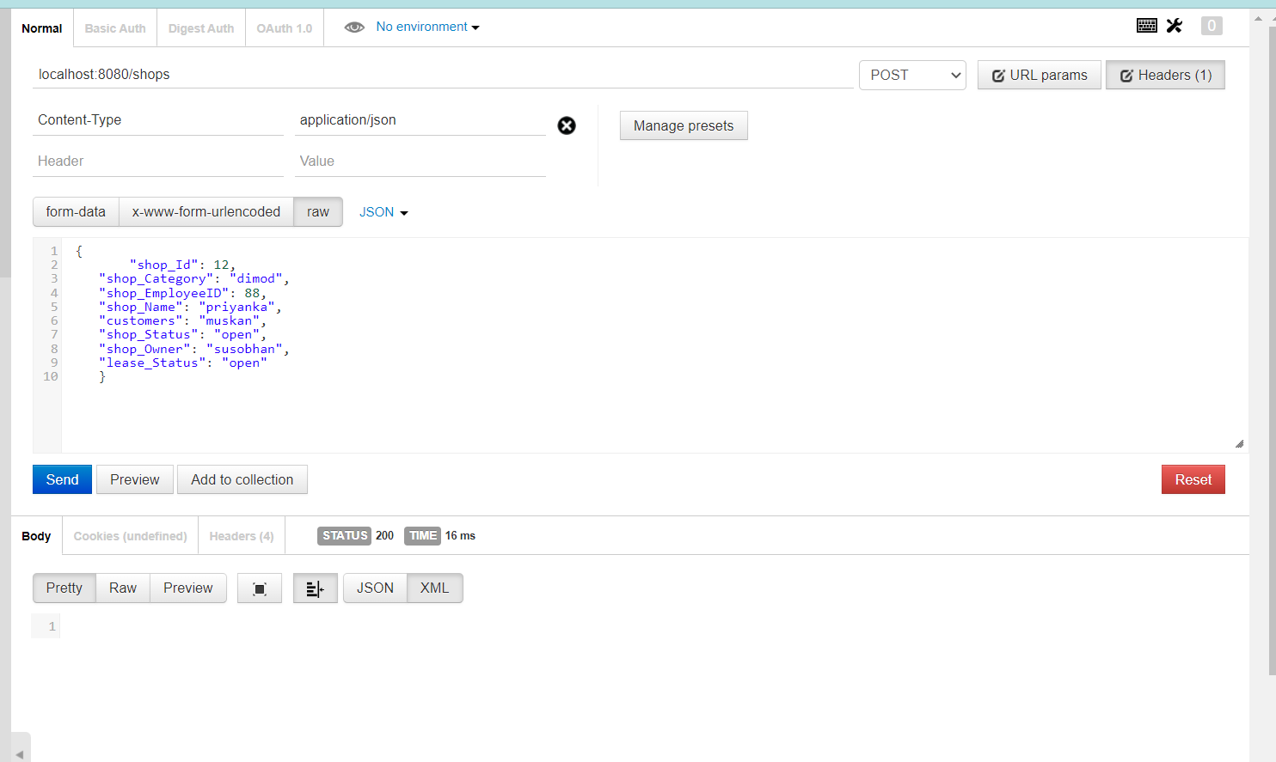Switch to Digest Auth tab
The width and height of the screenshot is (1276, 762).
pyautogui.click(x=201, y=28)
